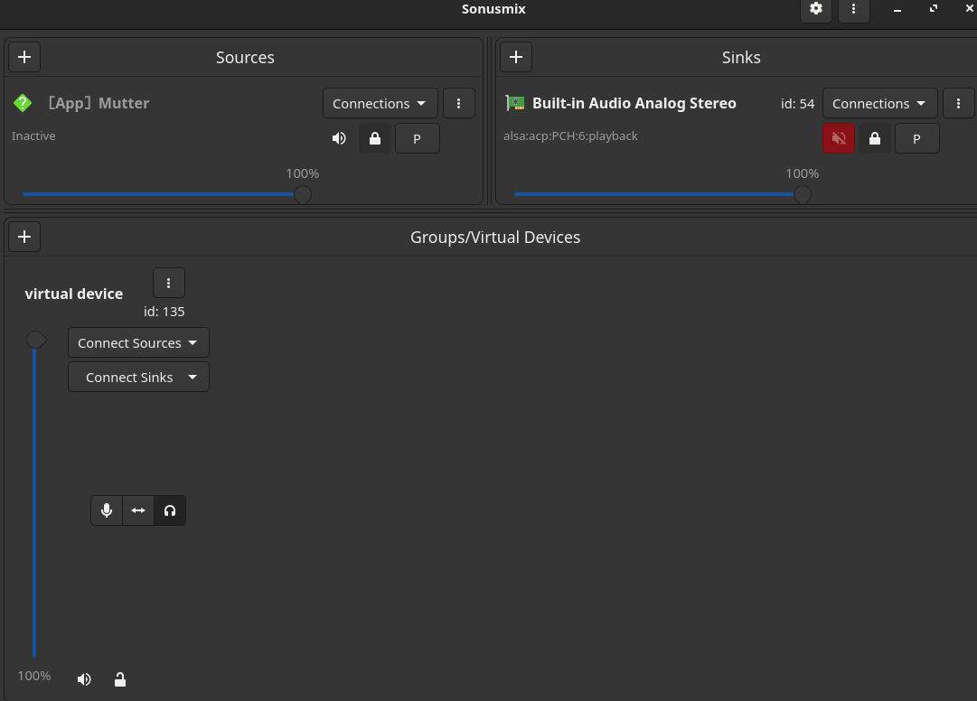Toggle the Built-in Audio volume lock

pyautogui.click(x=875, y=138)
